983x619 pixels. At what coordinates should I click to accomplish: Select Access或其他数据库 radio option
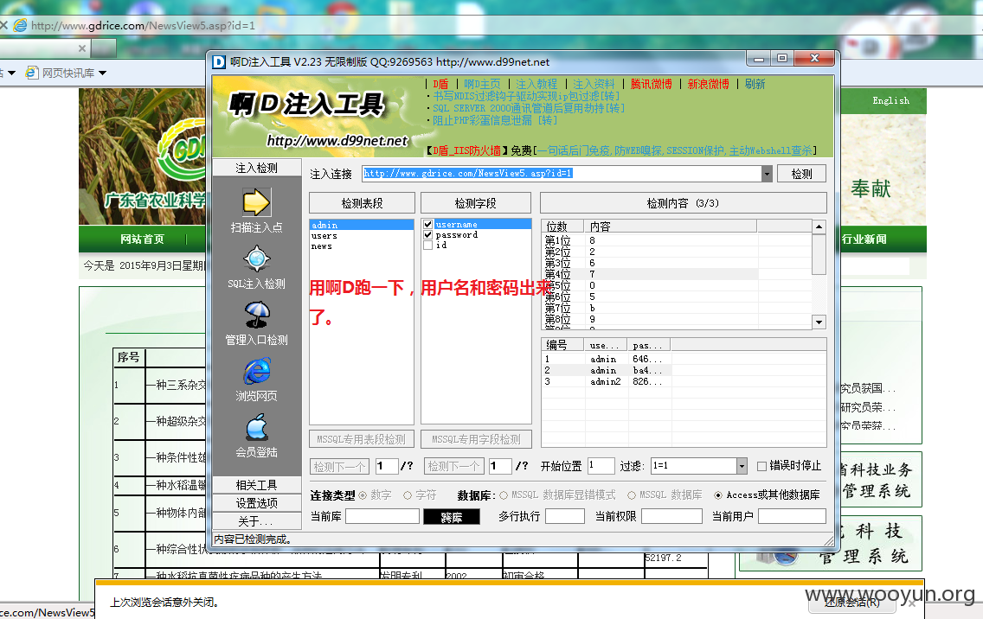tap(718, 495)
